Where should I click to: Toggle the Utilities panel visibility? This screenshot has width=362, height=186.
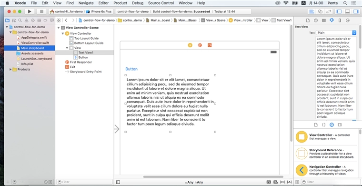click(355, 11)
